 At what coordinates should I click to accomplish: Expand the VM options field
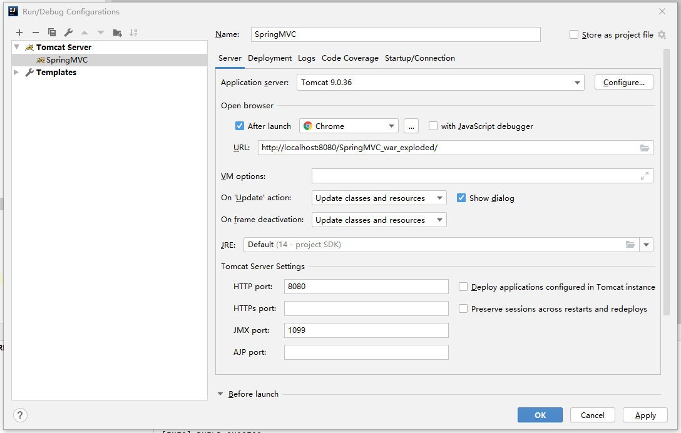coord(645,176)
